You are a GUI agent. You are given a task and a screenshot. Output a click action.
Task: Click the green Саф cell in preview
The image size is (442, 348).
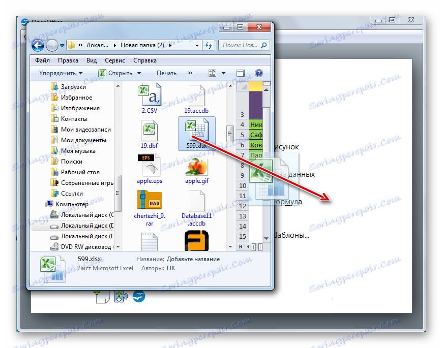click(256, 135)
